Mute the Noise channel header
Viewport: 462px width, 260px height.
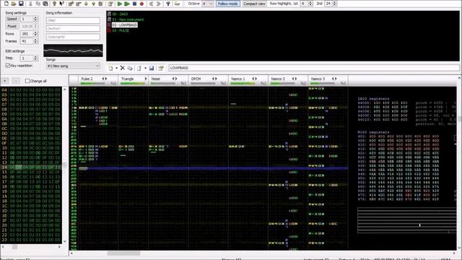point(156,79)
